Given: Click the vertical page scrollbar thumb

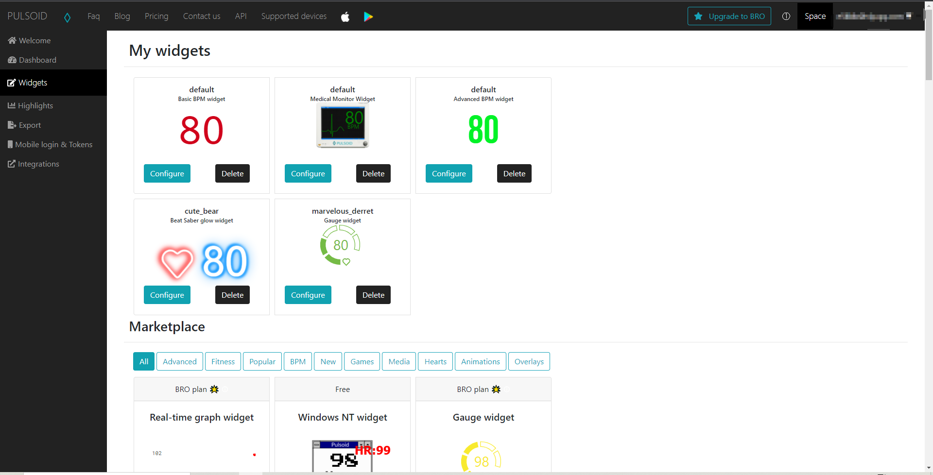Looking at the screenshot, I should click(x=929, y=45).
